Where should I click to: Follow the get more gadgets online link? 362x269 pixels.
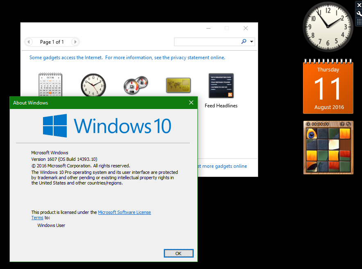222,166
